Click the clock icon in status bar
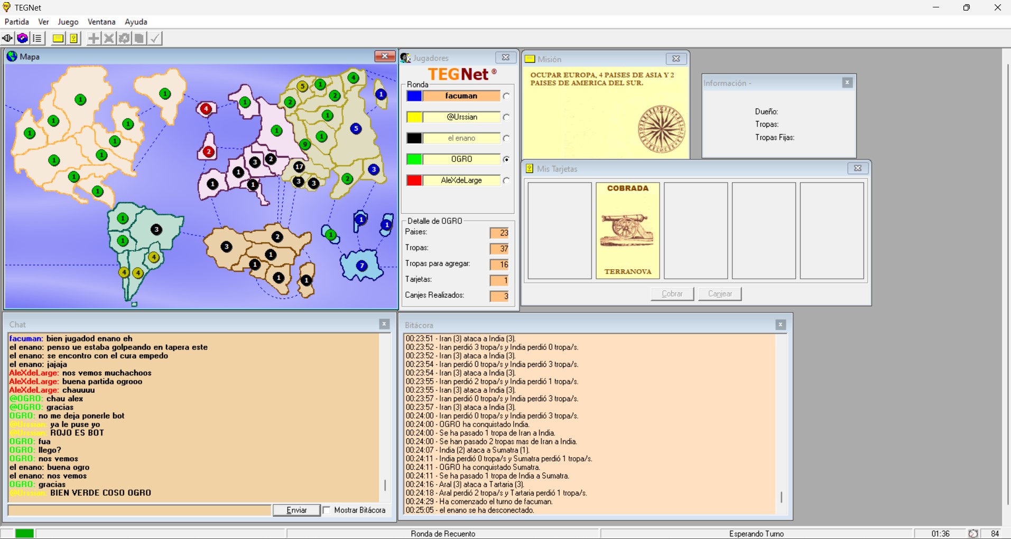The height and width of the screenshot is (539, 1011). pyautogui.click(x=973, y=534)
